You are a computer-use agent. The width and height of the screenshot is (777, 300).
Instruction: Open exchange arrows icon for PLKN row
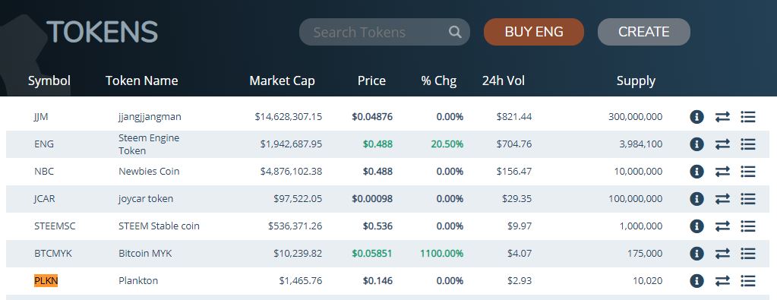722,281
